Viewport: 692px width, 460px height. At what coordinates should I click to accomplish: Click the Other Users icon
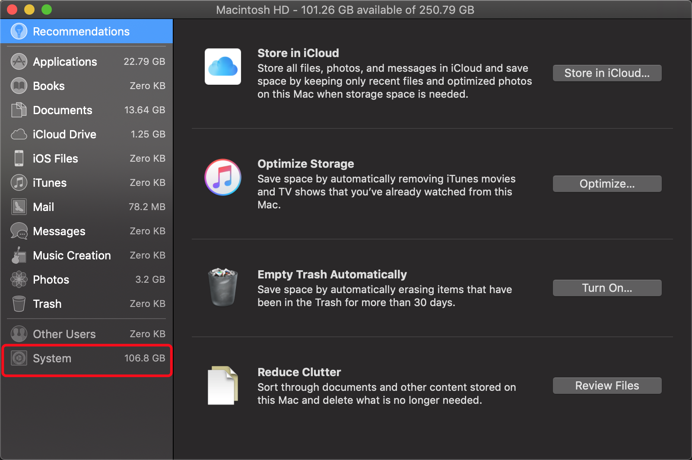[x=19, y=334]
